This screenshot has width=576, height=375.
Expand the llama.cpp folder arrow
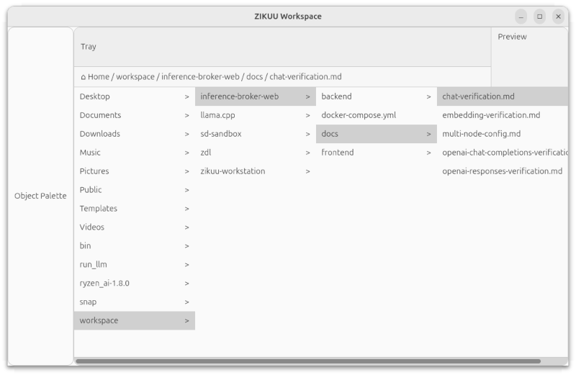pos(307,115)
